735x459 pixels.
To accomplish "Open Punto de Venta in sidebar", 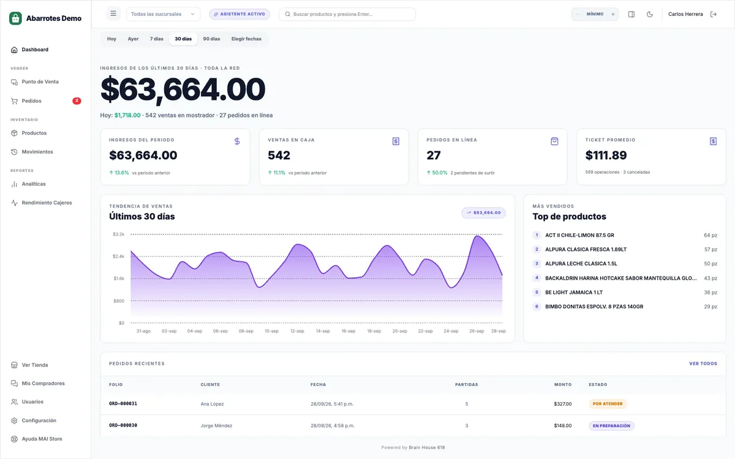I will click(46, 81).
